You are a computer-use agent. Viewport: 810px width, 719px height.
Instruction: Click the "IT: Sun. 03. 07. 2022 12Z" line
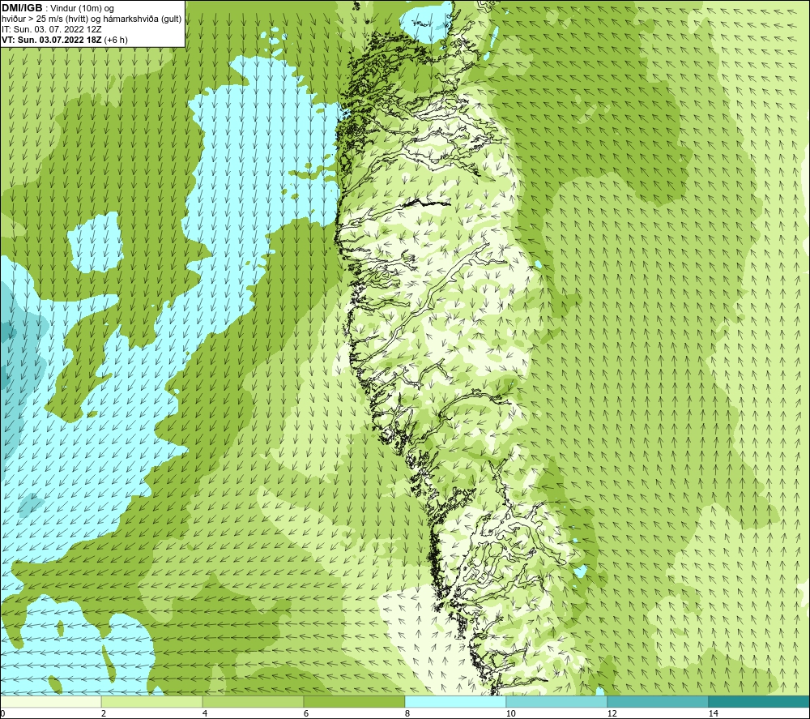(x=52, y=29)
